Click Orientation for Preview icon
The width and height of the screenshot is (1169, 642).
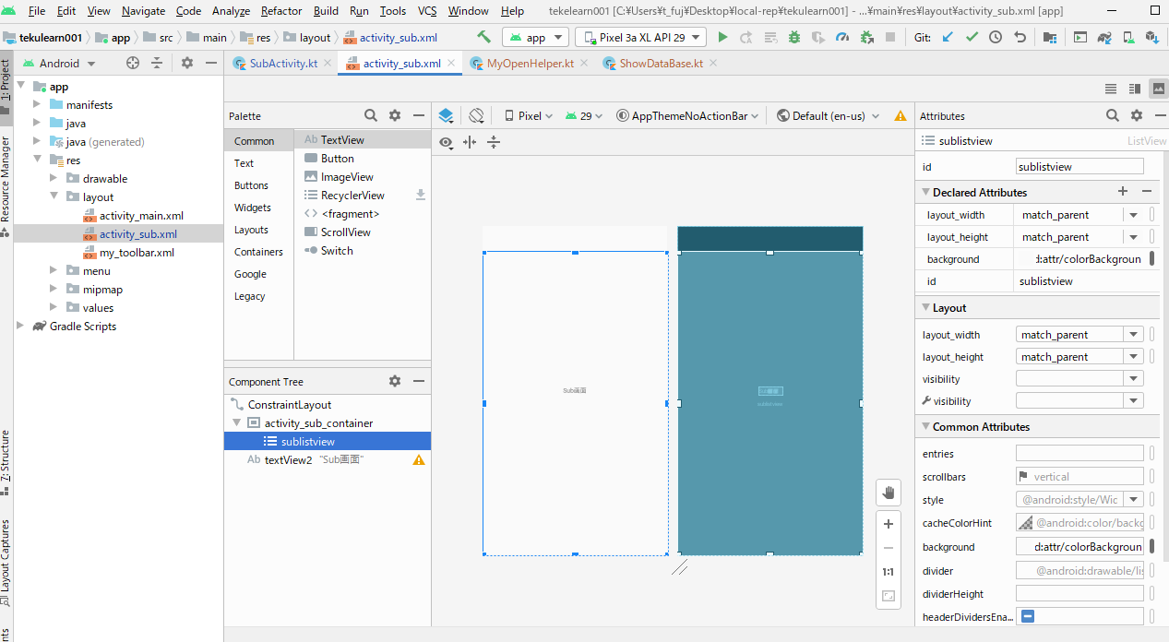click(x=476, y=115)
